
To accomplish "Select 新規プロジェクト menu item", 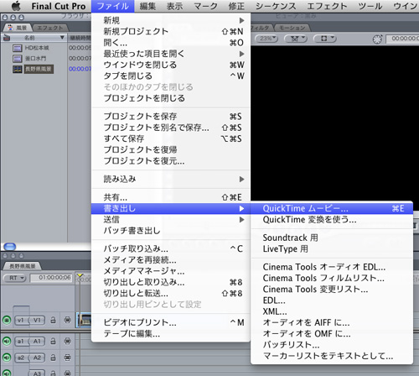I will 171,31.
